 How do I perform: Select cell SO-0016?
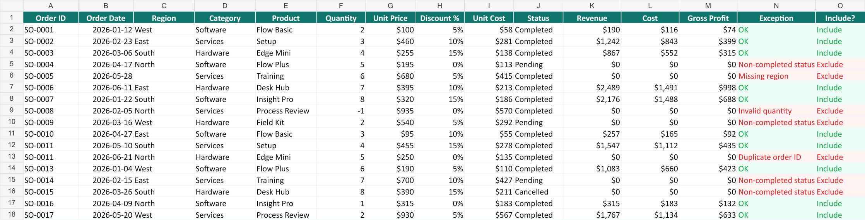pyautogui.click(x=51, y=203)
